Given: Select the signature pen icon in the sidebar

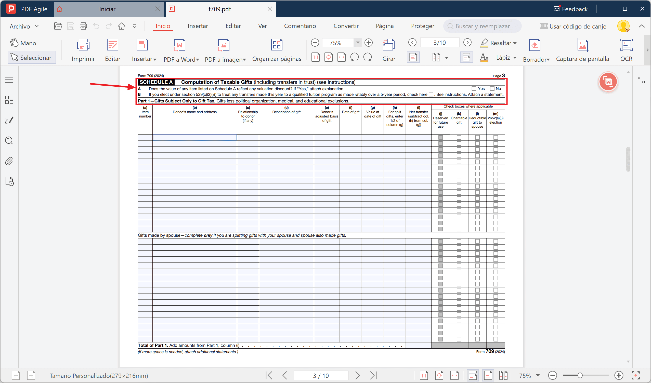Looking at the screenshot, I should point(9,120).
